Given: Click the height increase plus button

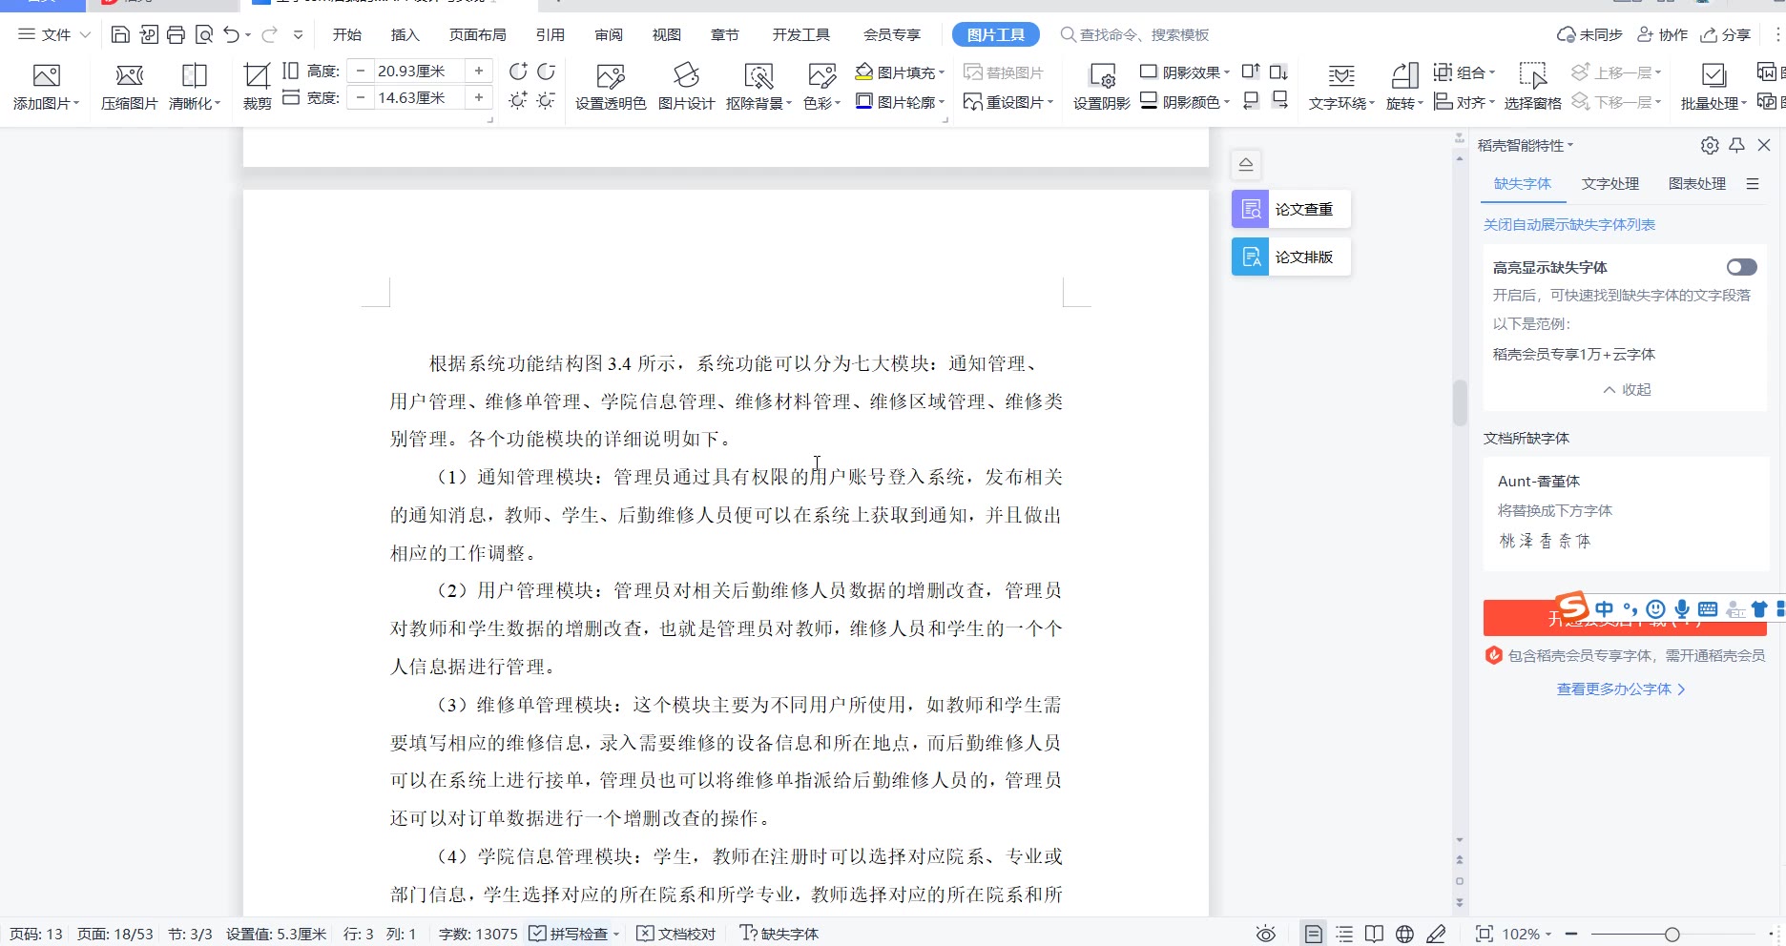Looking at the screenshot, I should 479,71.
